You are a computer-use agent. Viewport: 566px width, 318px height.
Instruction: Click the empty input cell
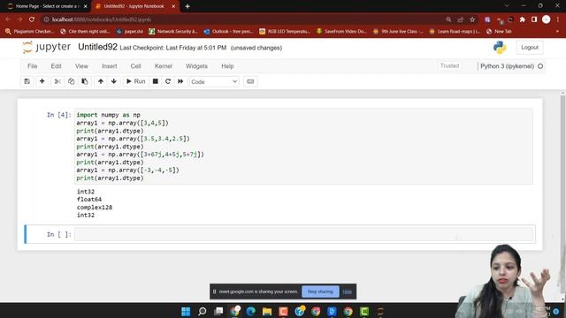point(303,234)
